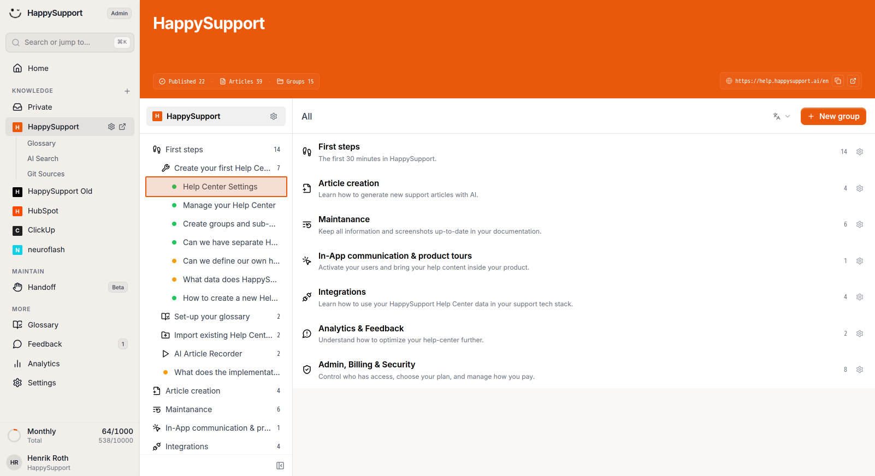The width and height of the screenshot is (875, 476).
Task: Click the Admin badge
Action: (x=119, y=13)
